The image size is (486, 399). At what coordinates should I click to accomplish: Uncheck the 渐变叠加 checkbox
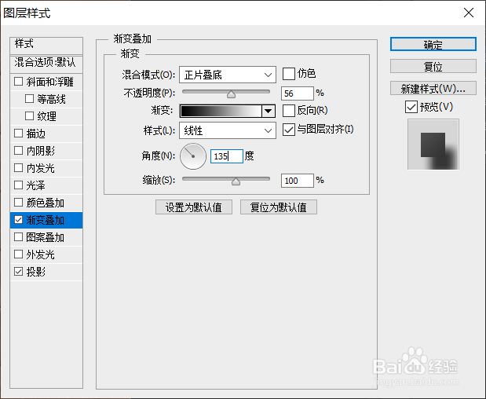19,220
